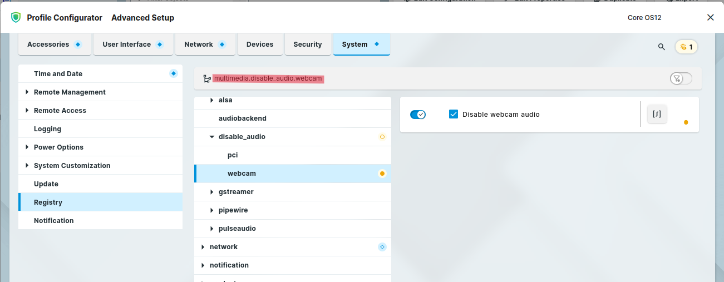Click the bracket icon beside Disable webcam audio
This screenshot has width=724, height=282.
[x=657, y=114]
